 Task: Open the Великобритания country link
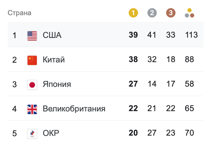(74, 109)
